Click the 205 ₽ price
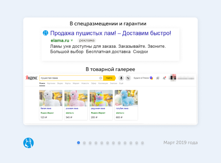The width and height of the screenshot is (221, 163). tap(94, 117)
